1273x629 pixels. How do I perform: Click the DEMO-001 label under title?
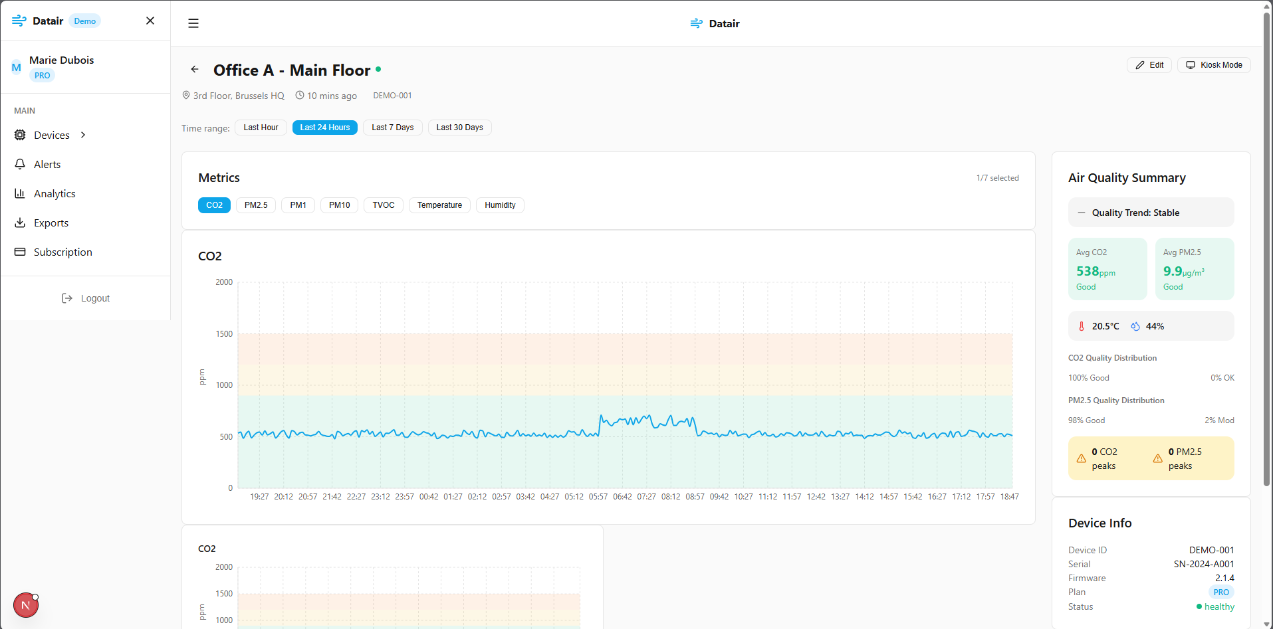click(x=392, y=96)
